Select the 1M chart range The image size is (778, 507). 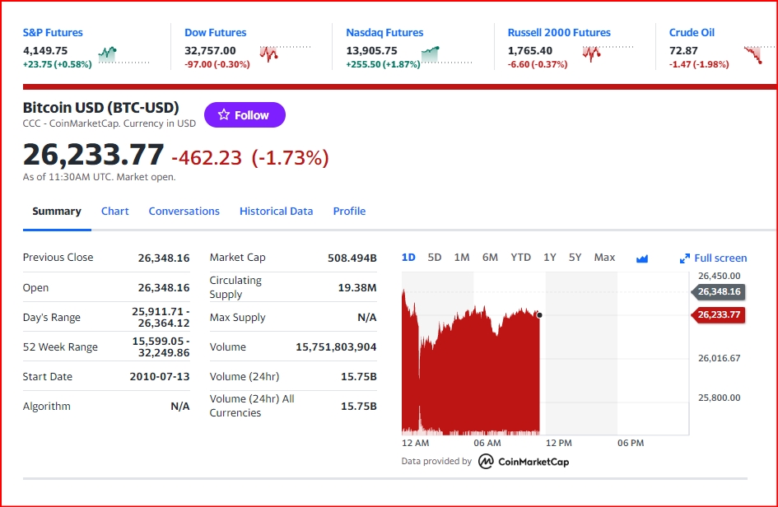(x=462, y=258)
